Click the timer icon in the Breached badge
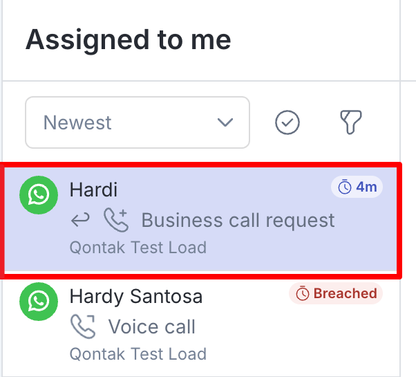The height and width of the screenshot is (377, 416). point(302,294)
